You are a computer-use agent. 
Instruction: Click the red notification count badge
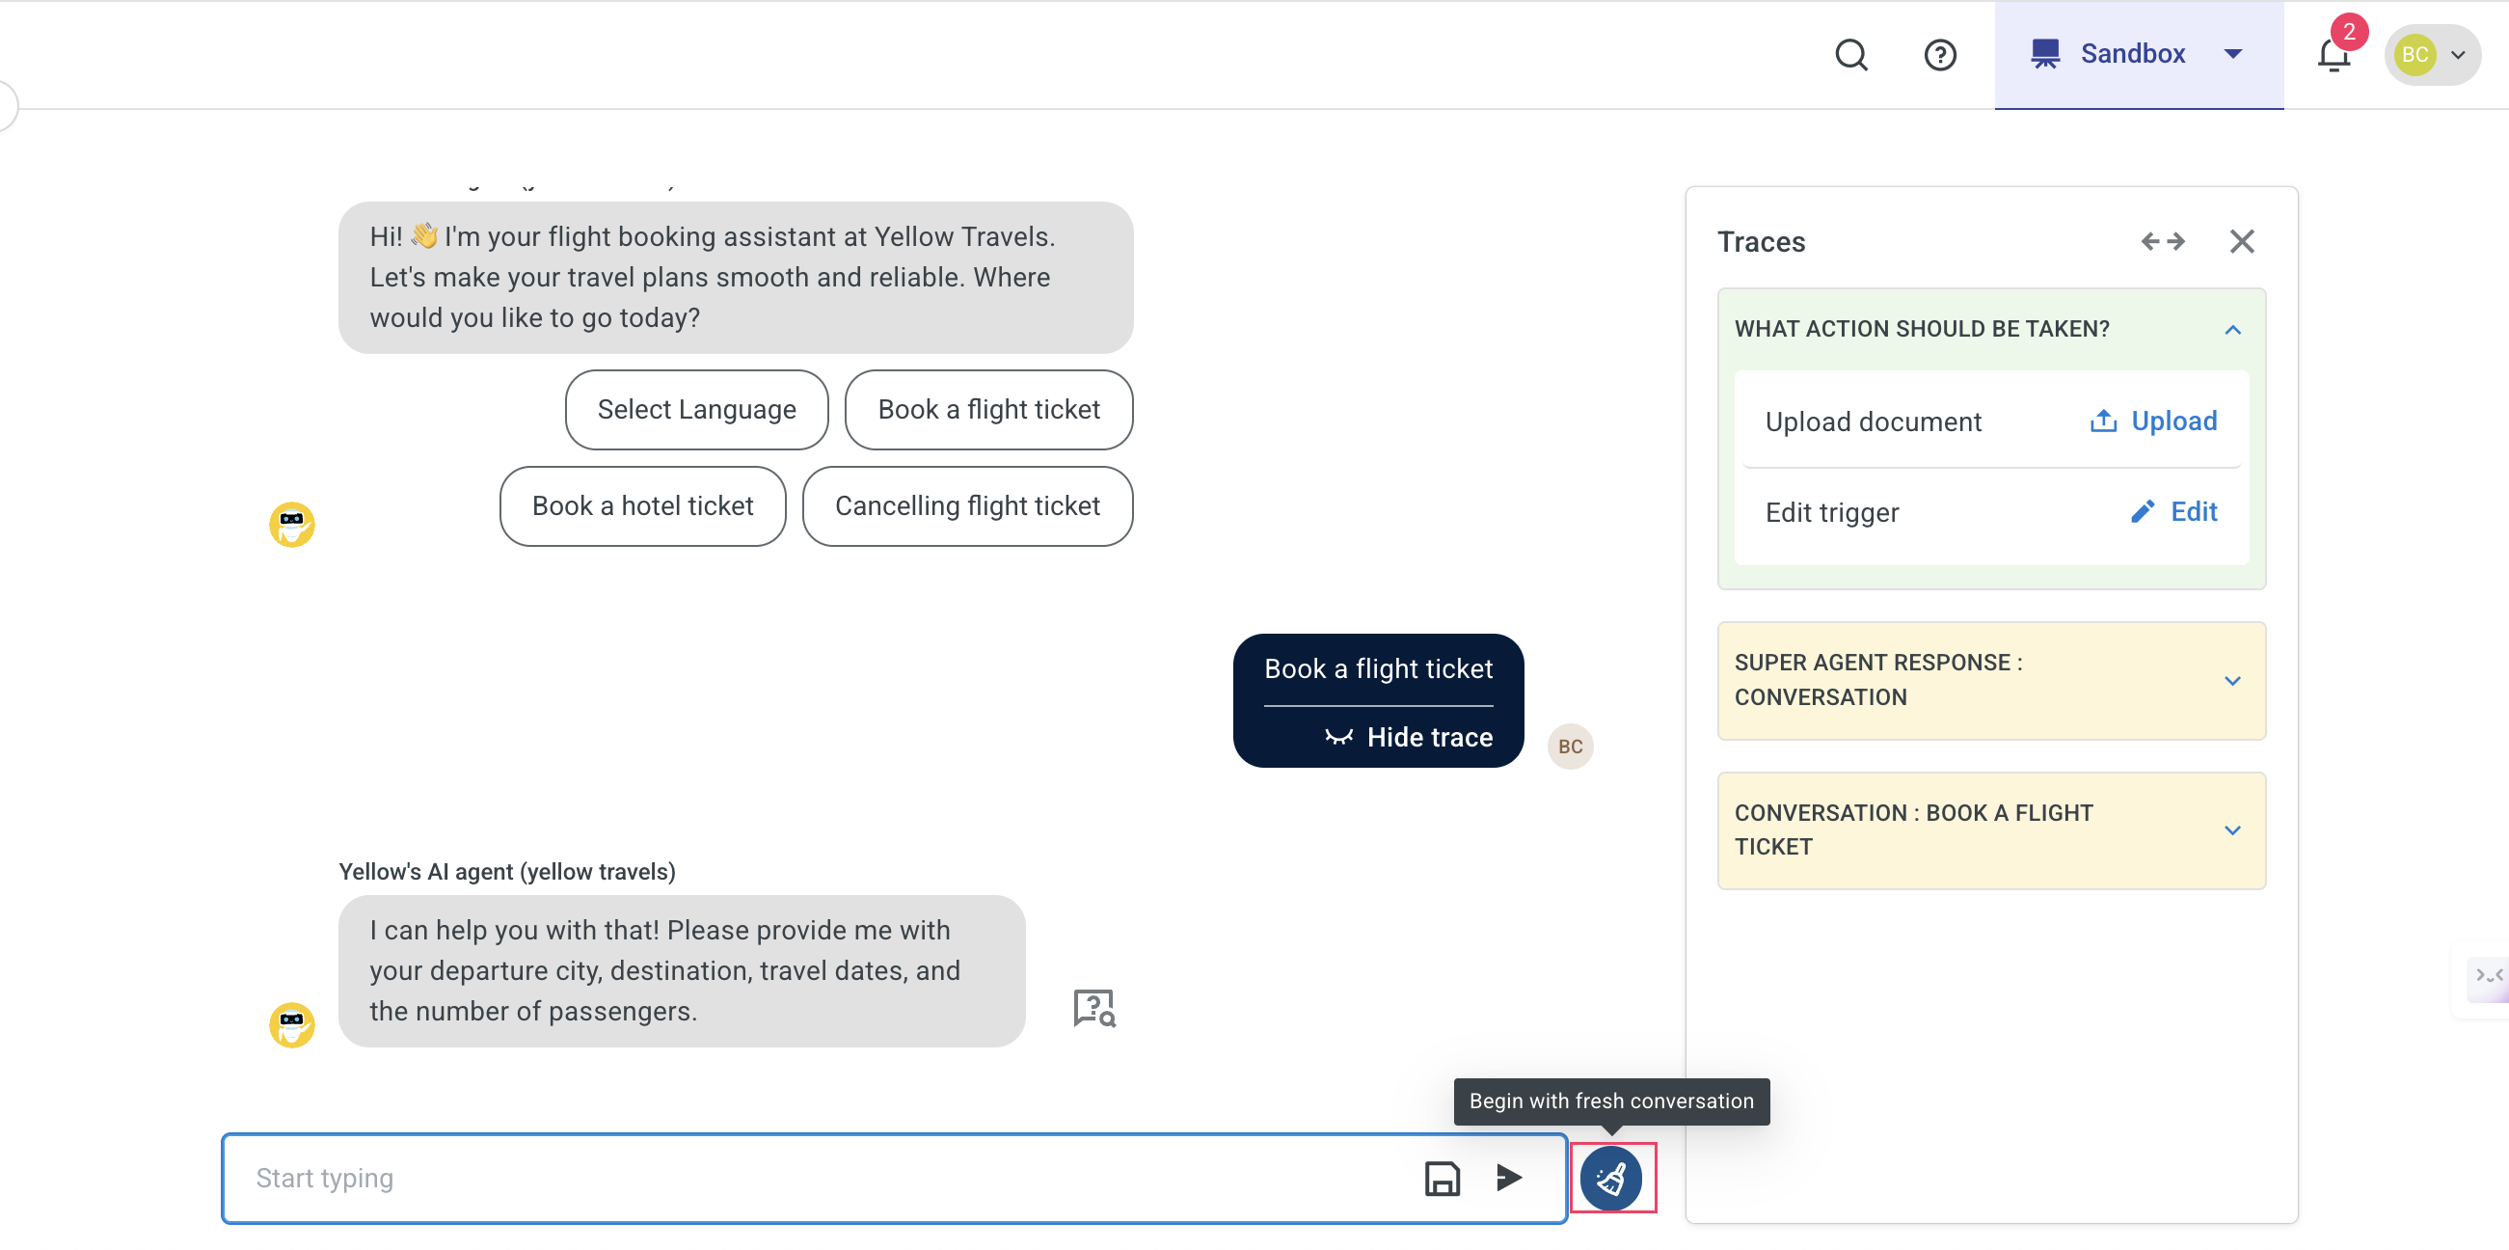(2348, 32)
